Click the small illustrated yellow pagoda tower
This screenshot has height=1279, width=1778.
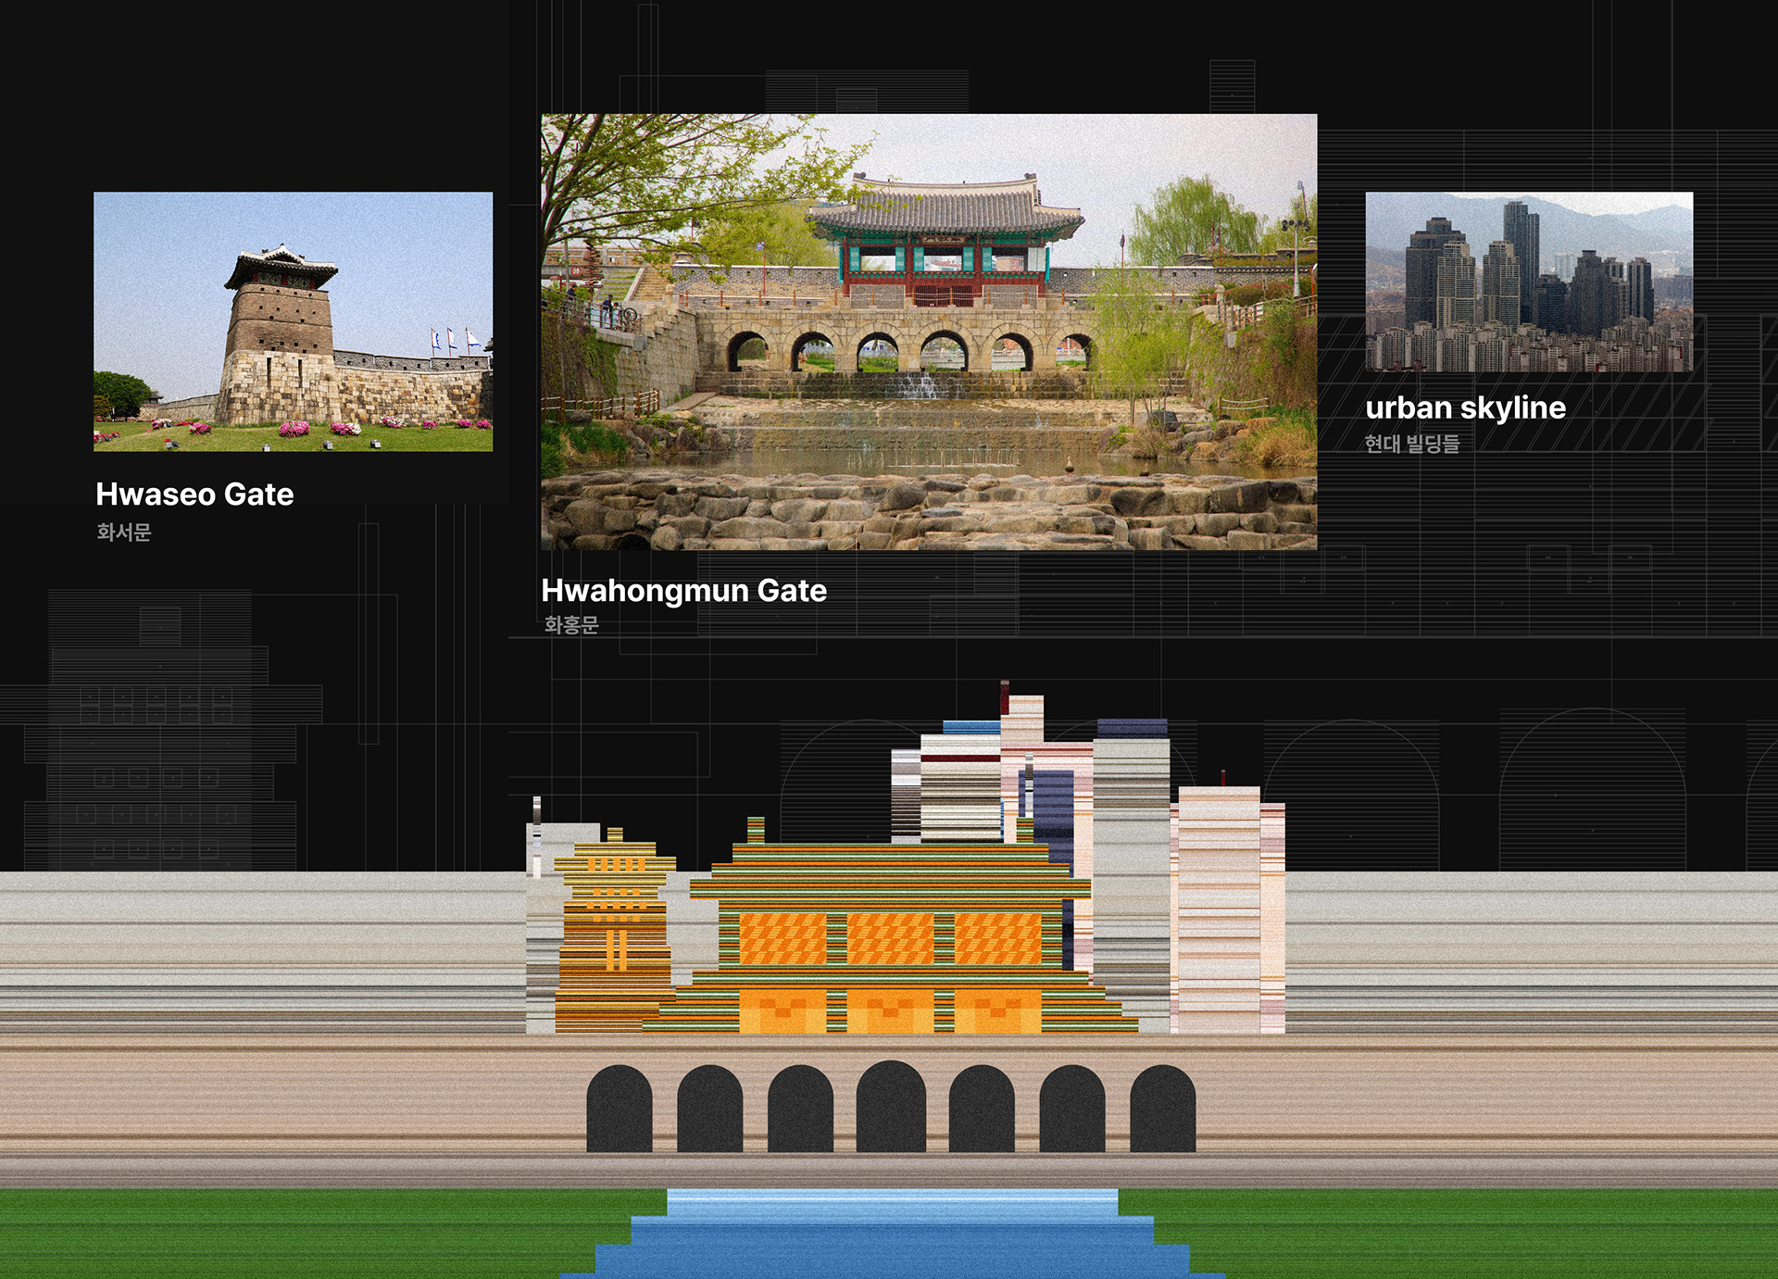point(615,926)
